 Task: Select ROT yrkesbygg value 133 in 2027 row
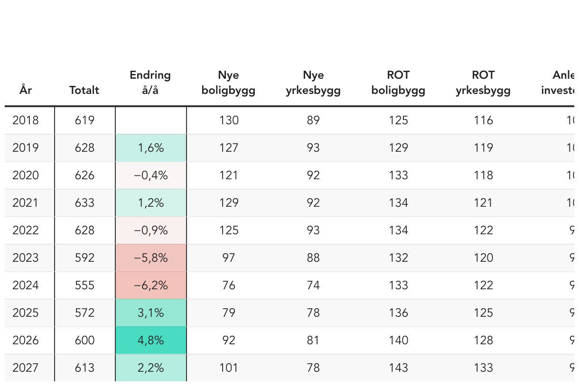click(x=483, y=368)
